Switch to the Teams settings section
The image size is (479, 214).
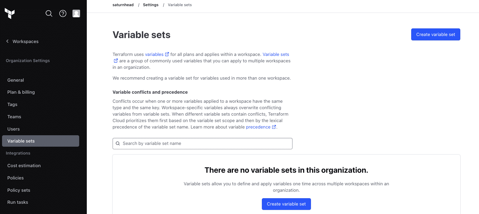pyautogui.click(x=14, y=117)
